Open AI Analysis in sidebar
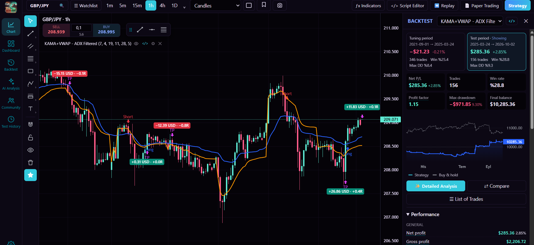534x245 pixels. point(11,84)
